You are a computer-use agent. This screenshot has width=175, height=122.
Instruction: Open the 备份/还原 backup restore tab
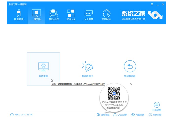click(54, 15)
